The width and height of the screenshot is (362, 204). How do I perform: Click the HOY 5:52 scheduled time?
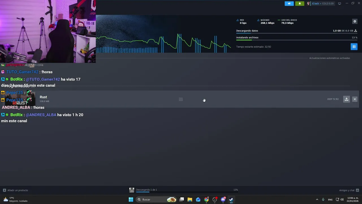coord(333,99)
